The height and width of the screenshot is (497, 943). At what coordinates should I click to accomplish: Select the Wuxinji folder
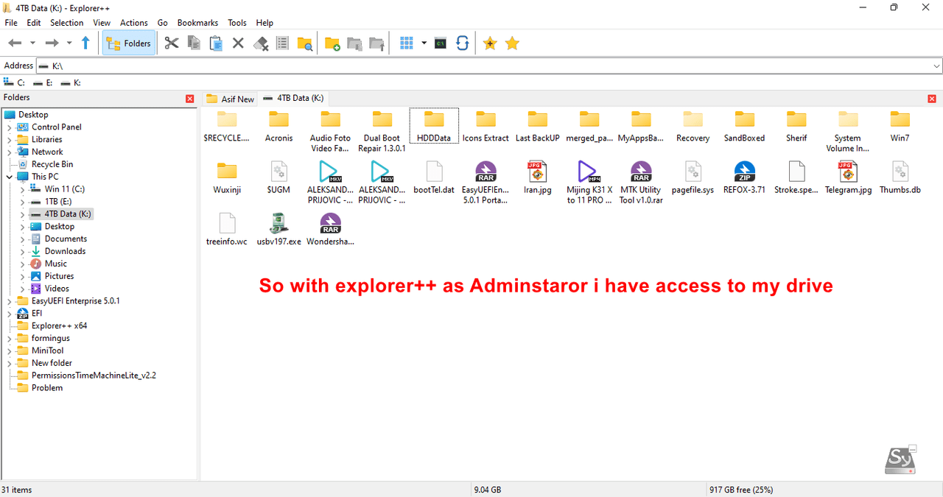227,177
